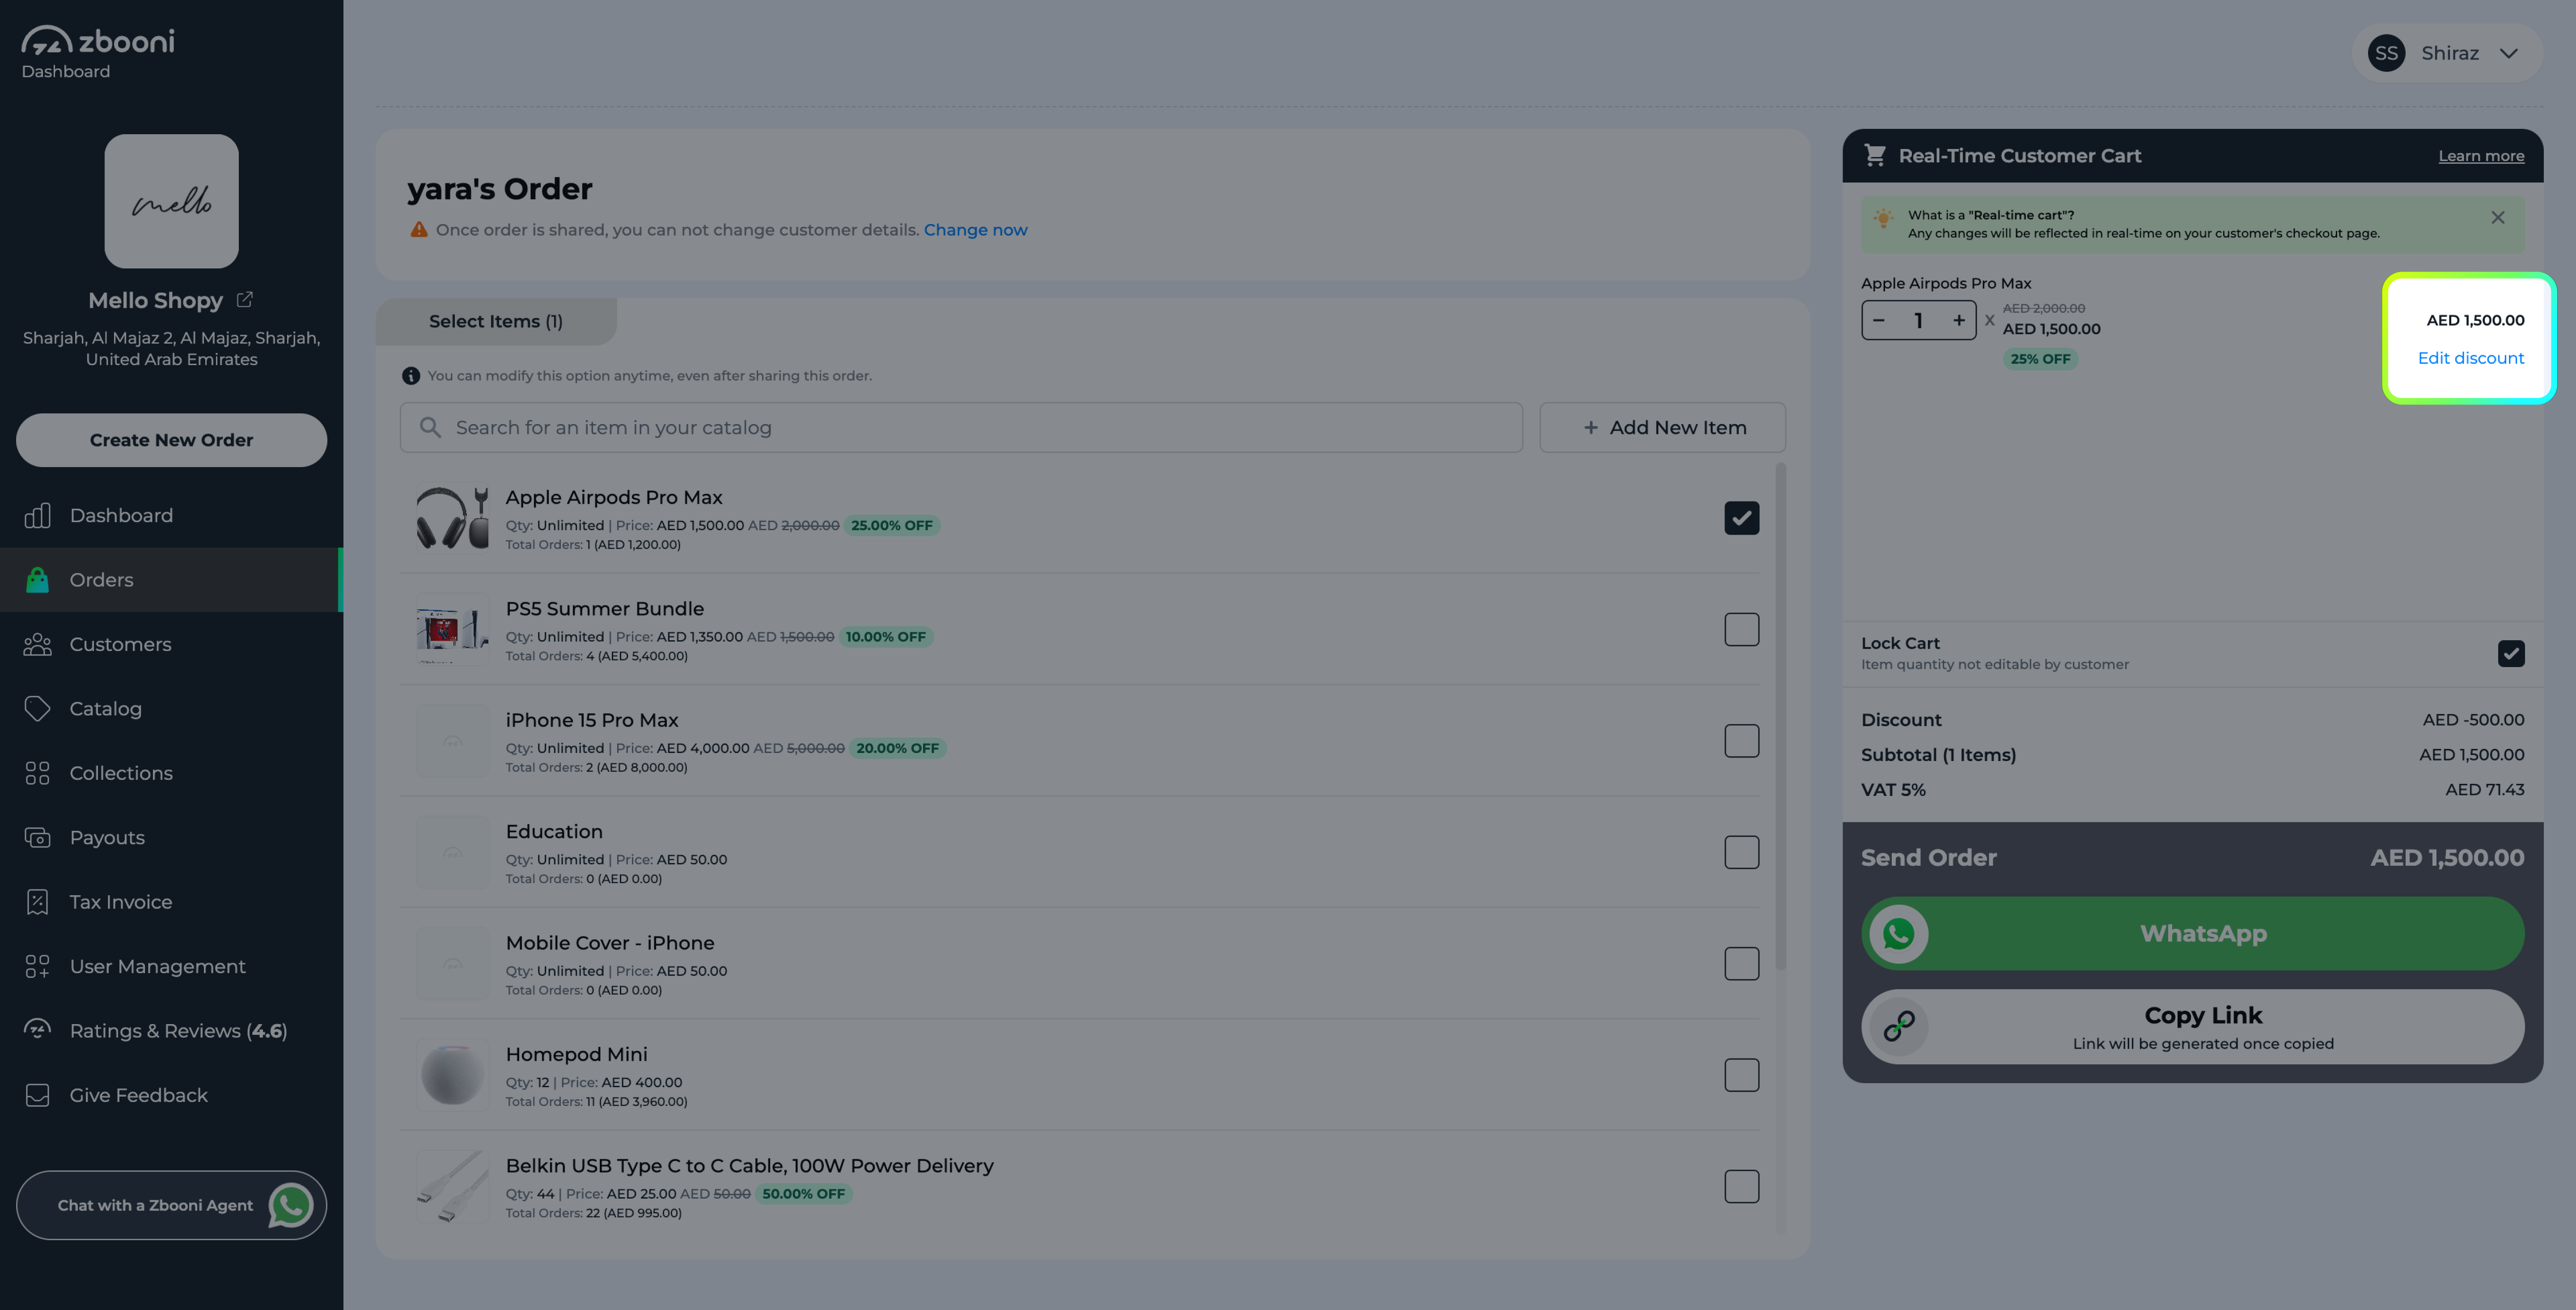The width and height of the screenshot is (2576, 1310).
Task: Click the Ratings & Reviews icon
Action: [37, 1030]
